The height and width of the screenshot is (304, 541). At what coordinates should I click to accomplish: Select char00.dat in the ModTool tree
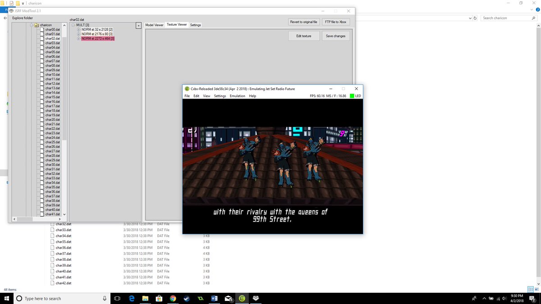(x=53, y=30)
